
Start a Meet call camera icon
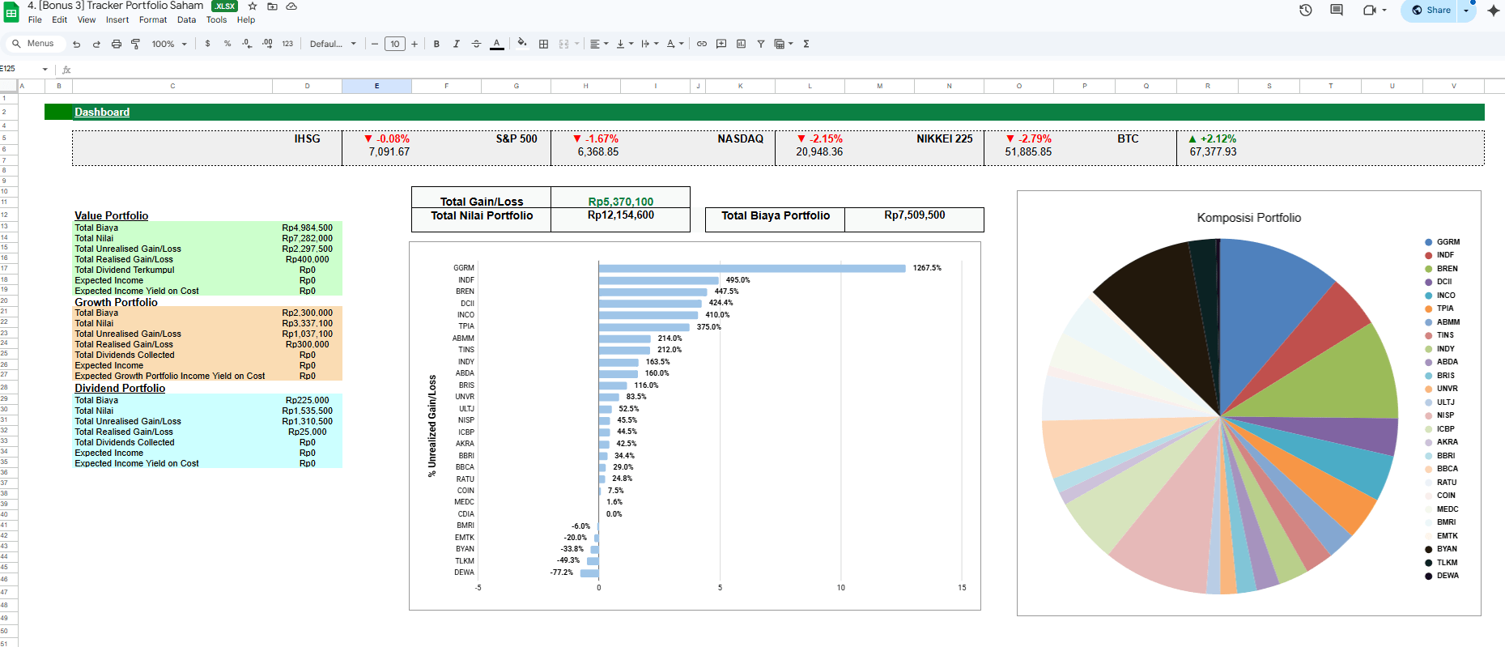click(x=1369, y=11)
